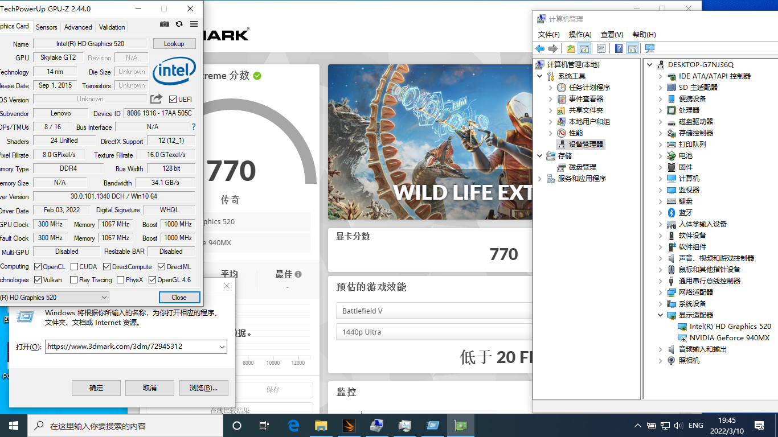This screenshot has height=437, width=778.
Task: Toggle the DirectCompute checkbox
Action: tap(107, 266)
